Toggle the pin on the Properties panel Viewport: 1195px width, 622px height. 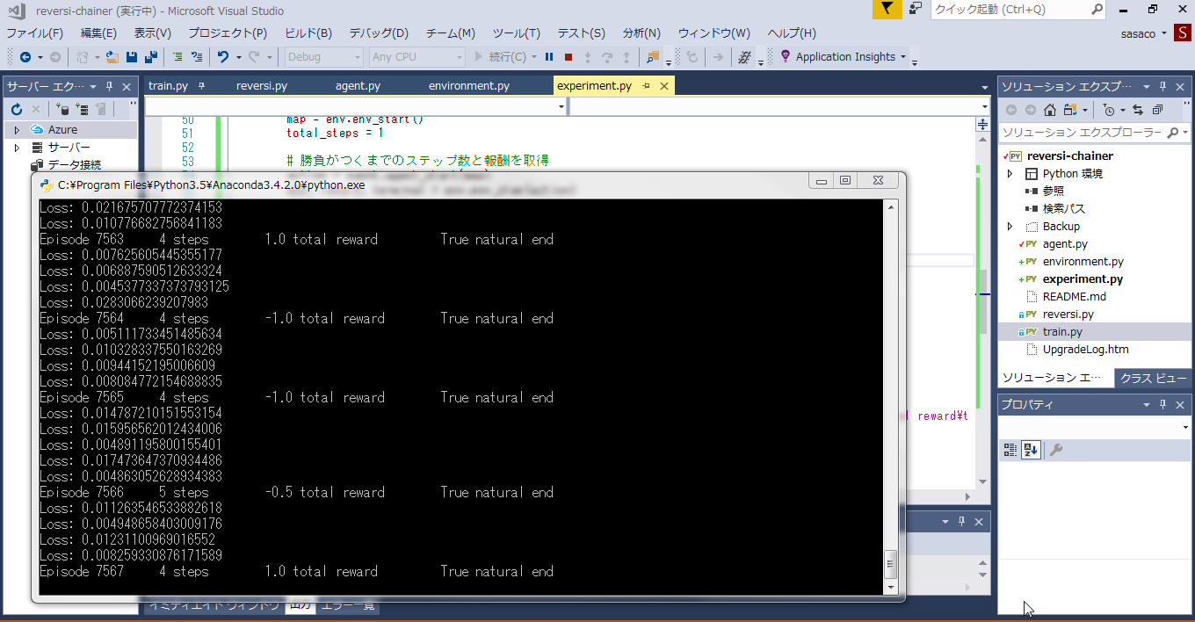(1162, 404)
